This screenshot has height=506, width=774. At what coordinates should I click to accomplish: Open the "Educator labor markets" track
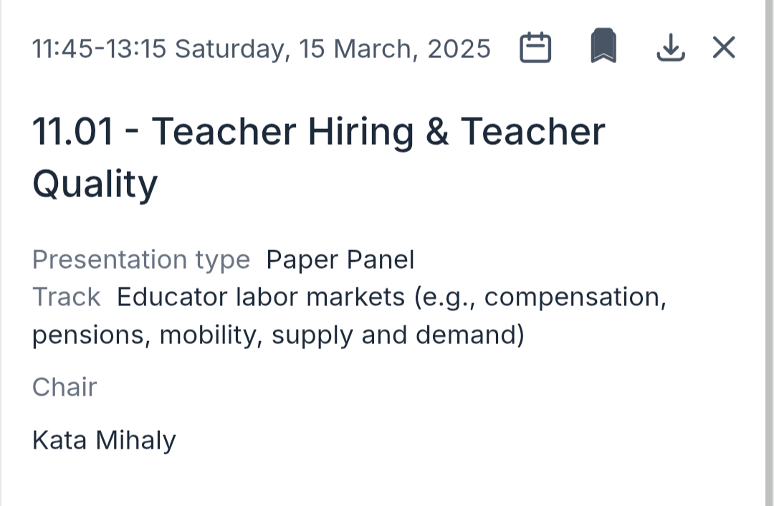(261, 297)
